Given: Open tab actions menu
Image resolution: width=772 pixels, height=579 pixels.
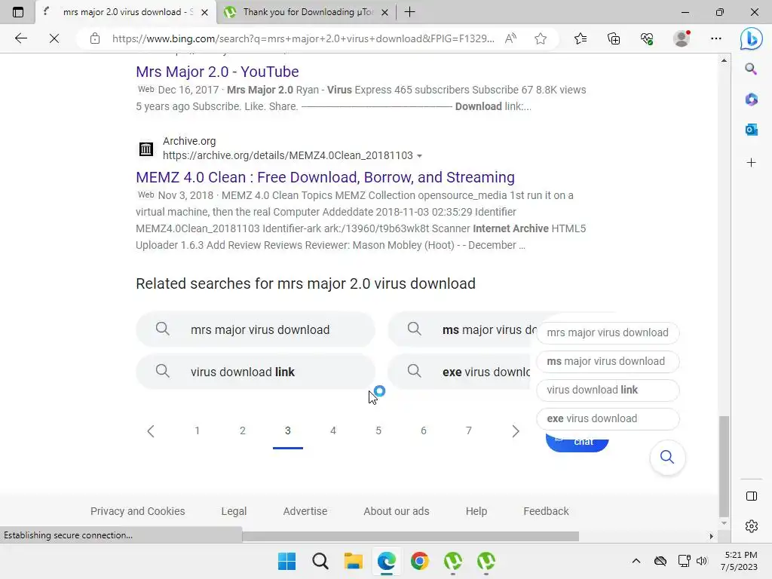Looking at the screenshot, I should point(18,12).
